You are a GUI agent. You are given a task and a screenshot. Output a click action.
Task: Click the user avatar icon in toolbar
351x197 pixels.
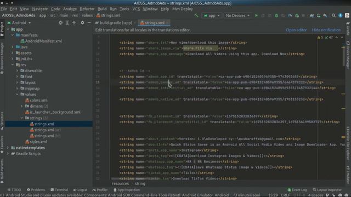pos(347,15)
